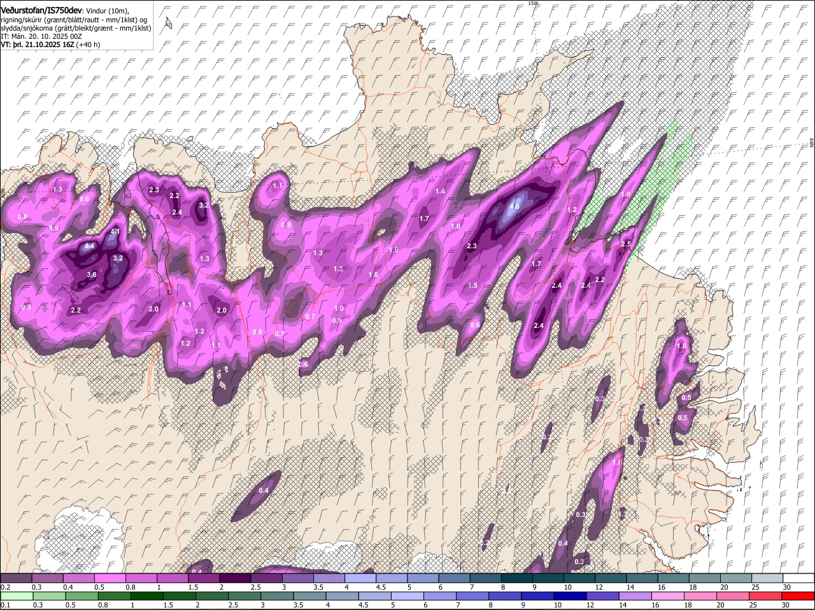The width and height of the screenshot is (815, 610).
Task: Click pink 0.5–0.8 swatch in upper legend row
Action: pos(110,578)
